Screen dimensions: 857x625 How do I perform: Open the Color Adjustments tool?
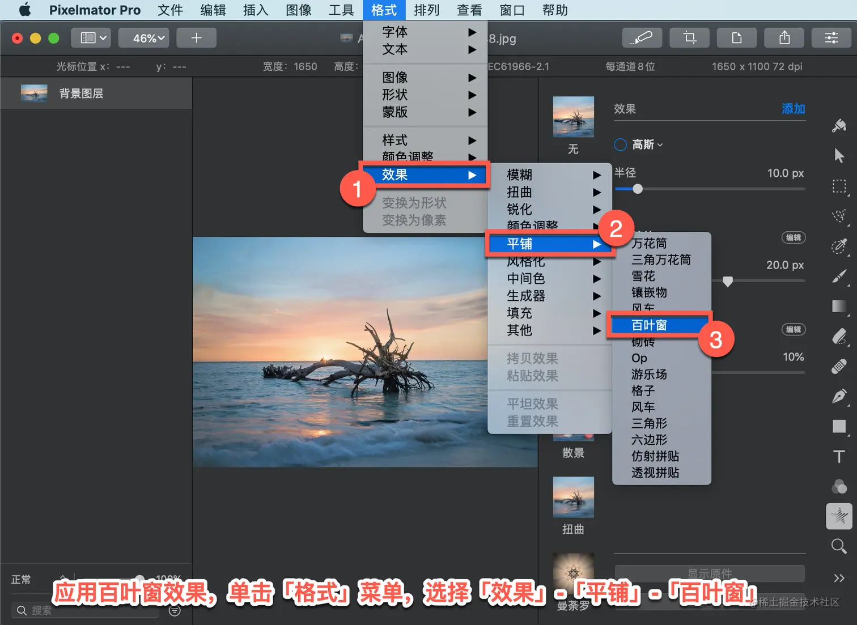pyautogui.click(x=839, y=486)
